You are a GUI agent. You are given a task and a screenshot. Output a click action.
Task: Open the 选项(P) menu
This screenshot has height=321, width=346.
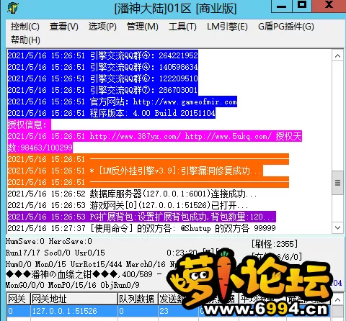pos(102,27)
